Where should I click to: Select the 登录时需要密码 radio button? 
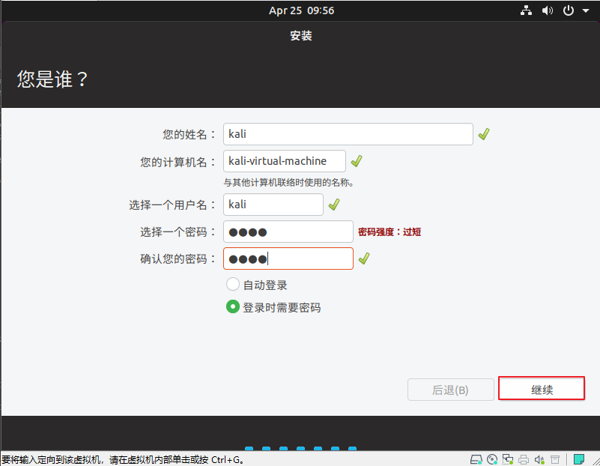233,306
